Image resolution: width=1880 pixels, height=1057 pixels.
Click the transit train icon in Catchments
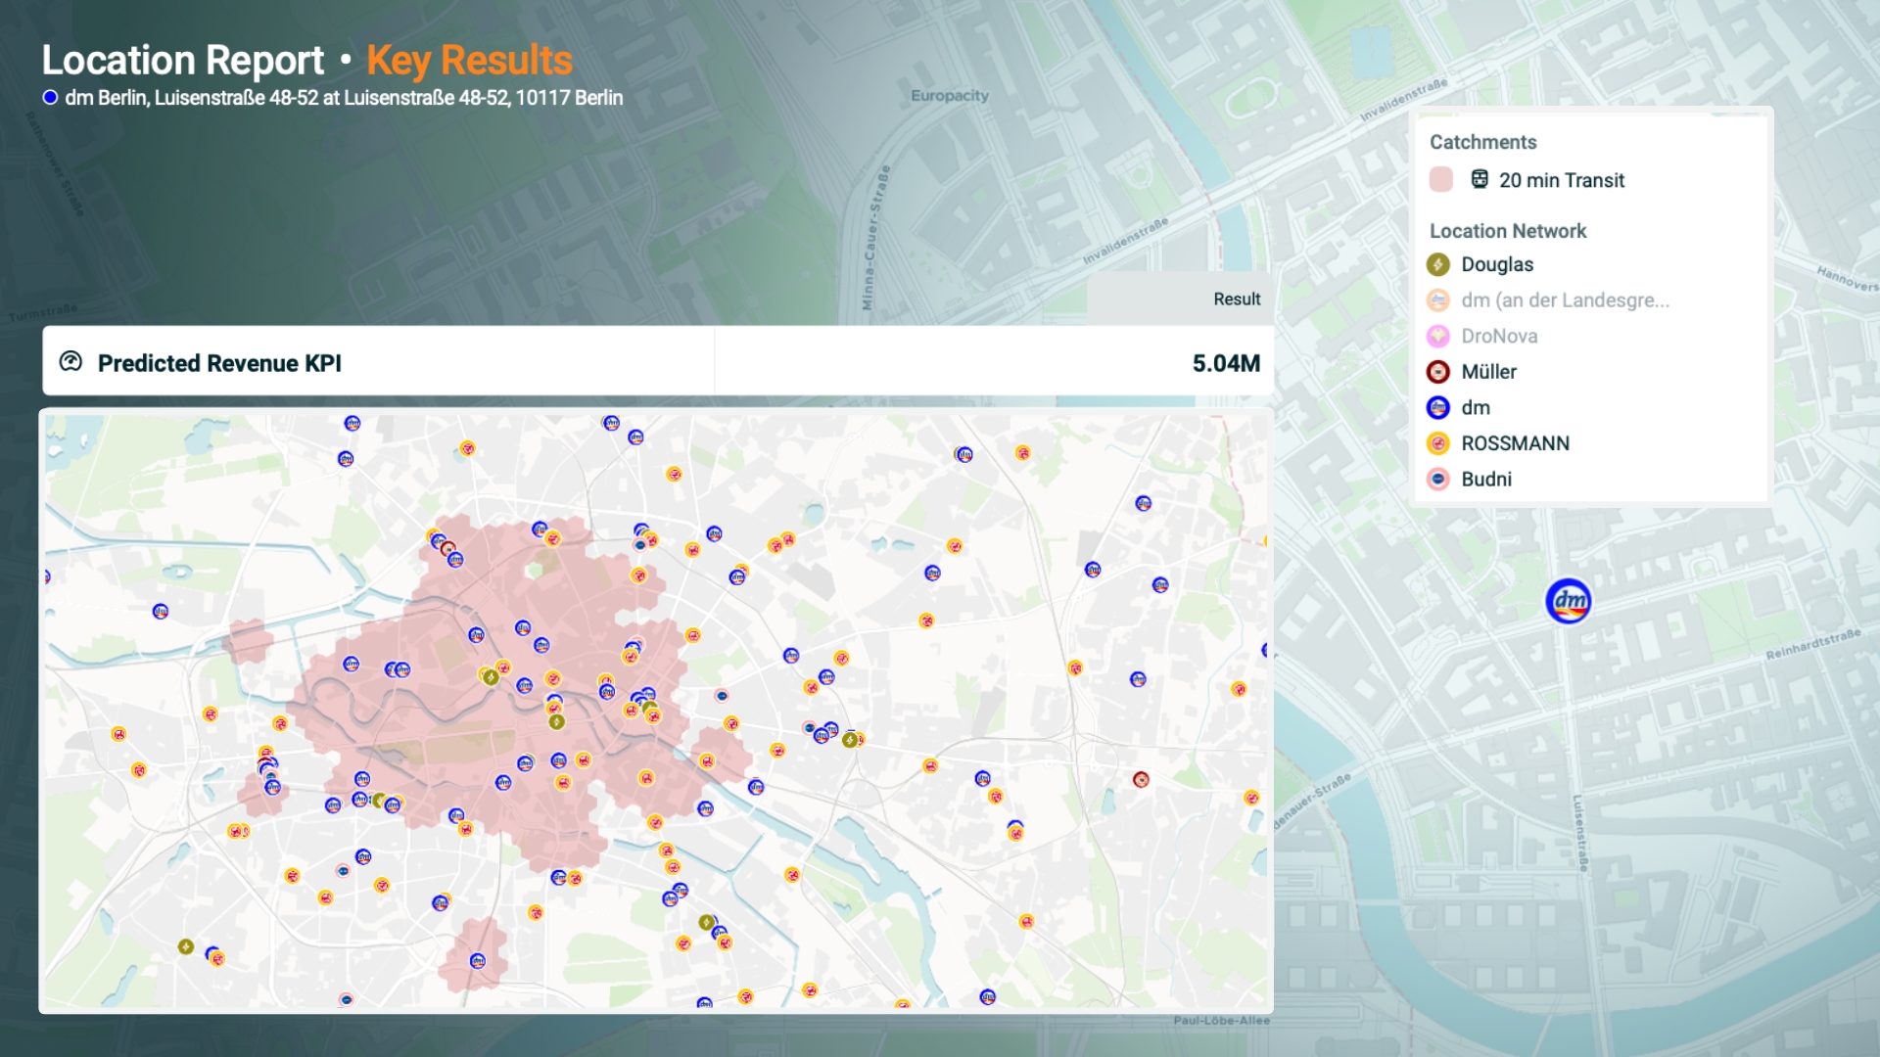pyautogui.click(x=1480, y=179)
